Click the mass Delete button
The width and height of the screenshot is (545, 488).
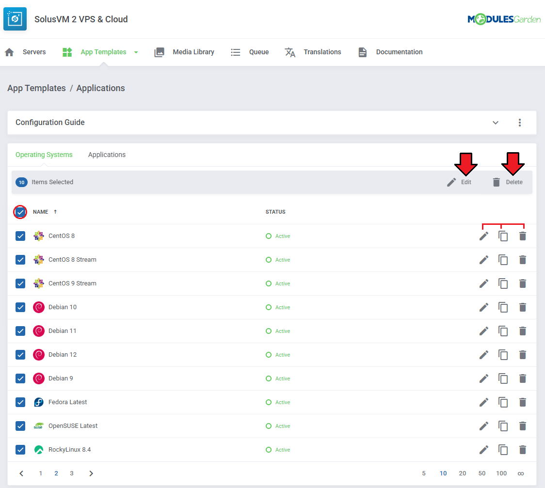tap(508, 182)
